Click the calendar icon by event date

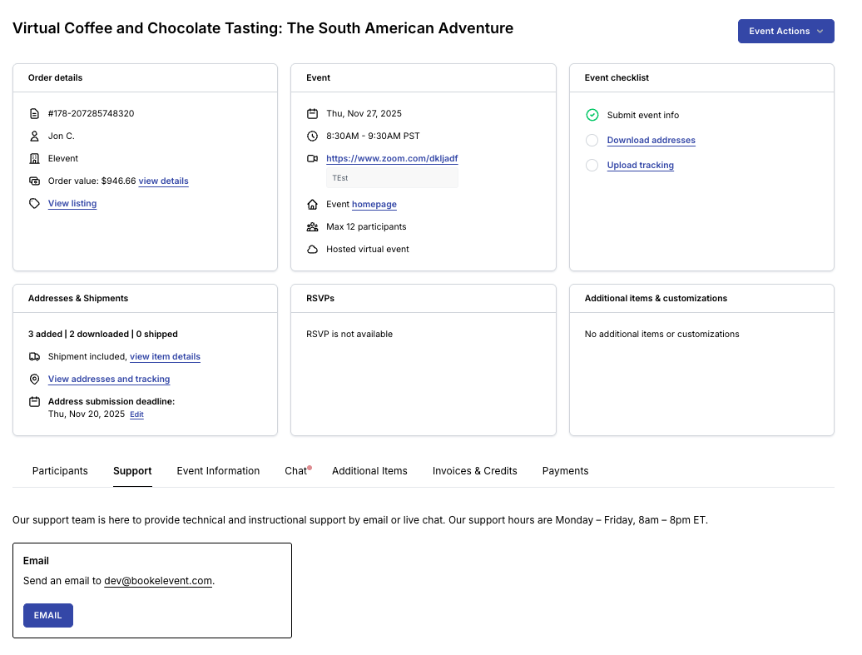click(312, 113)
